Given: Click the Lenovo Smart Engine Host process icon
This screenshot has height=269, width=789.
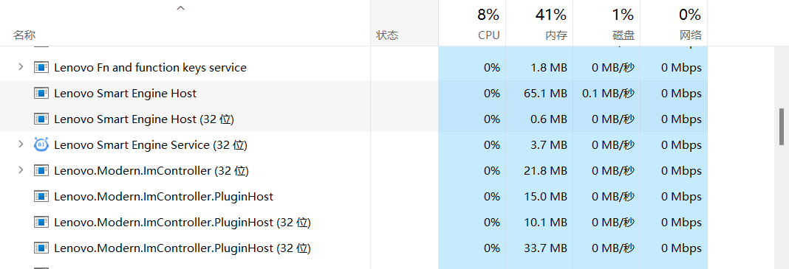Looking at the screenshot, I should pyautogui.click(x=41, y=94).
